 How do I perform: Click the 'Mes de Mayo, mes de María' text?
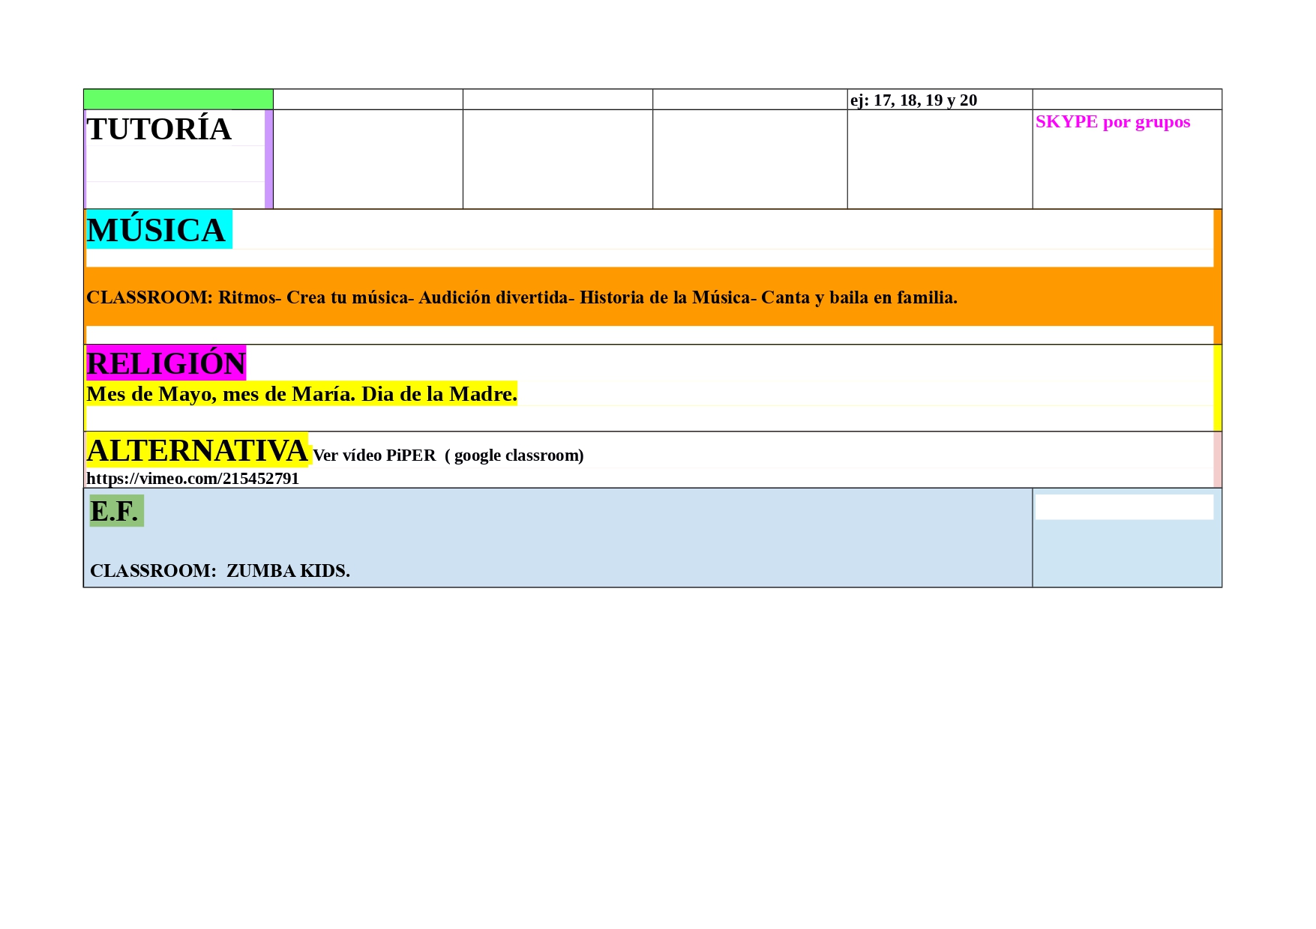pos(301,394)
